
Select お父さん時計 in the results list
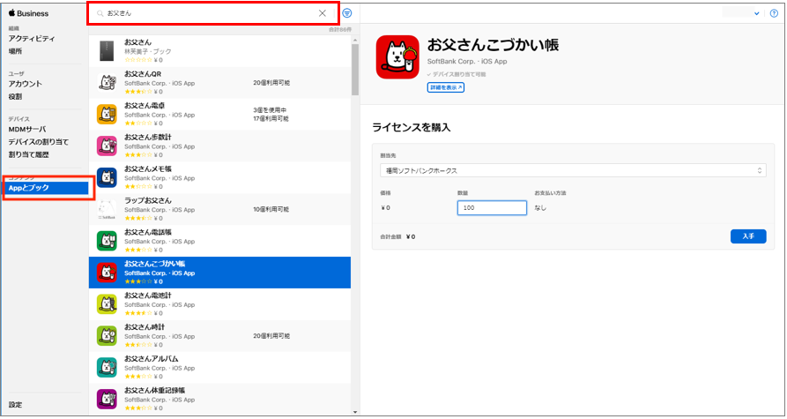(x=146, y=327)
